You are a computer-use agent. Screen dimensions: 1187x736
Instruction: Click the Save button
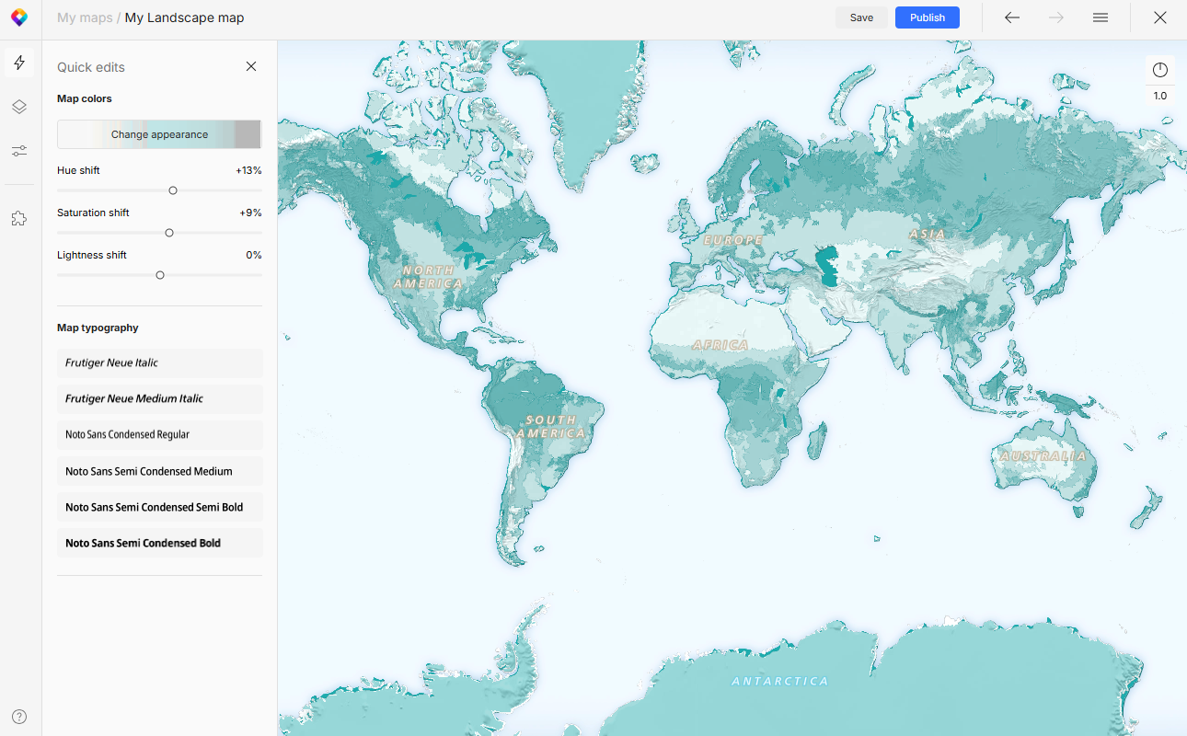[x=861, y=17]
